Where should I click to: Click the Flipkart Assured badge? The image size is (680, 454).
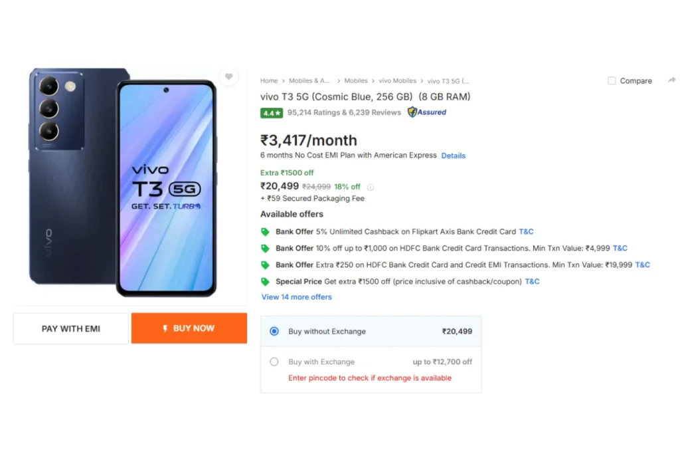pos(427,112)
